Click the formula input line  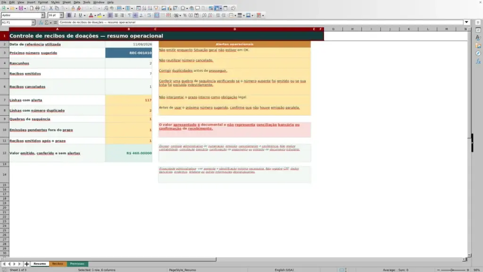click(260, 23)
